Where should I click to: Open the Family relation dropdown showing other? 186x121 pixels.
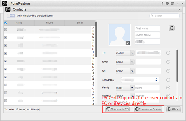tap(125, 88)
